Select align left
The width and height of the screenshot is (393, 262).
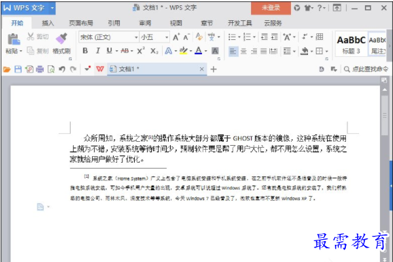pyautogui.click(x=233, y=52)
